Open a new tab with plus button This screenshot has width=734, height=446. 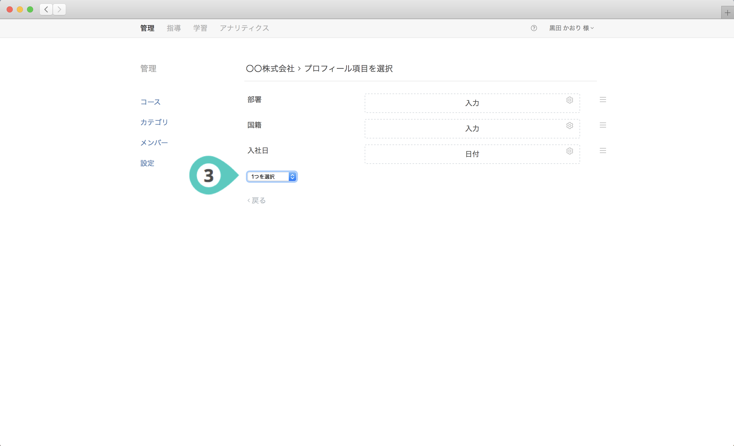point(727,13)
